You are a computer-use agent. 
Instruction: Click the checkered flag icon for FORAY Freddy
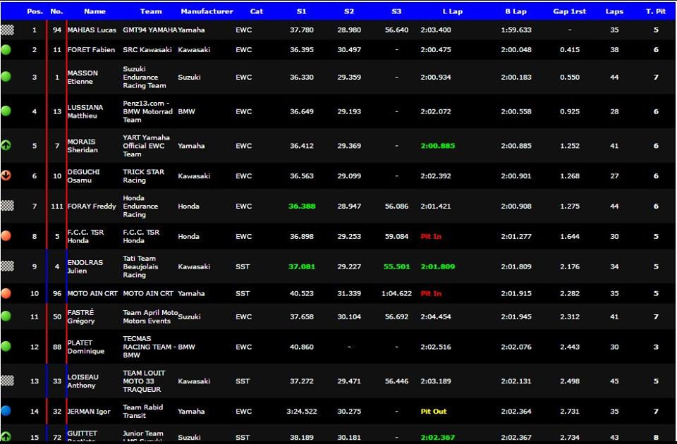click(x=7, y=206)
